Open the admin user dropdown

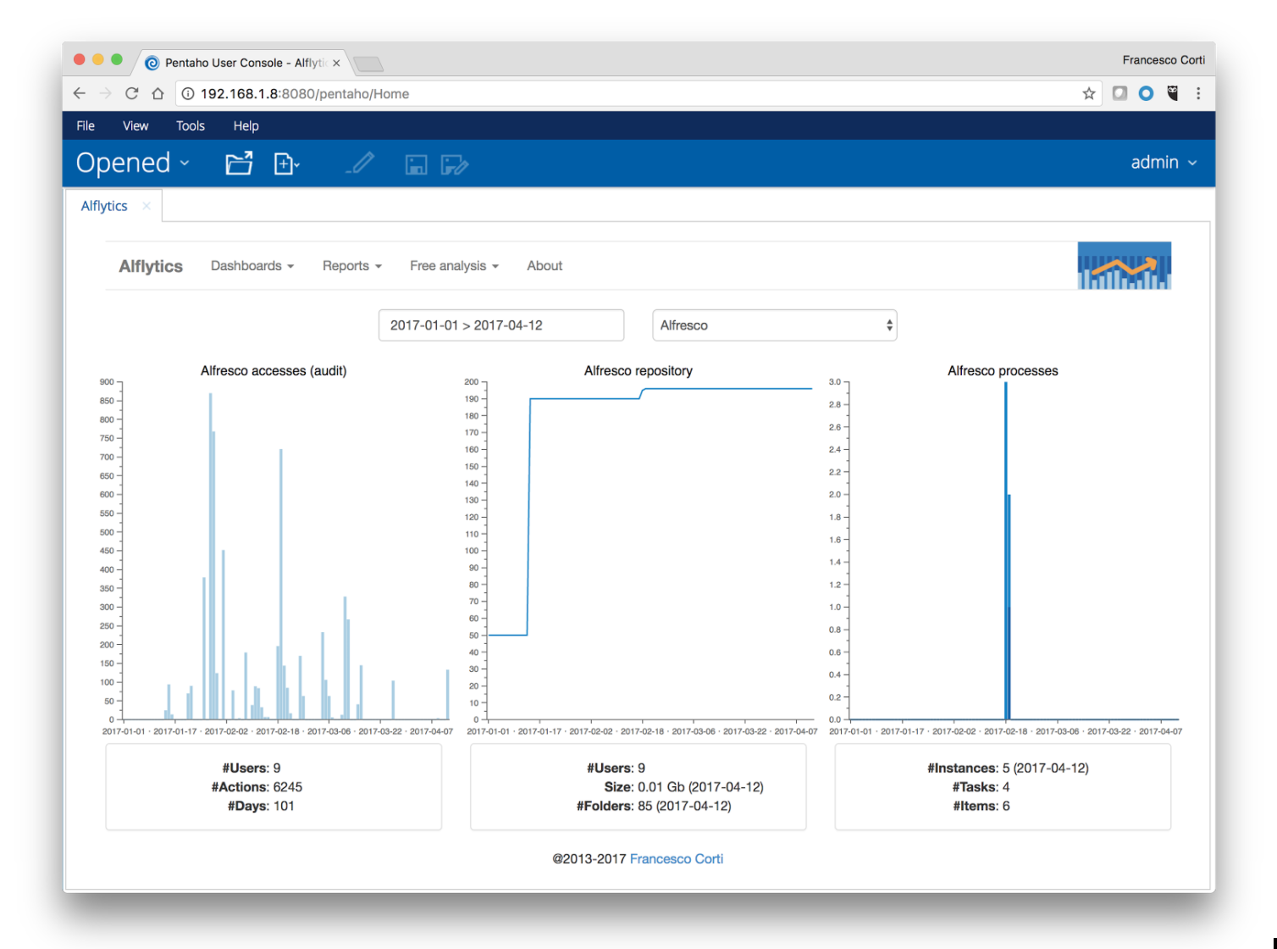pos(1164,163)
